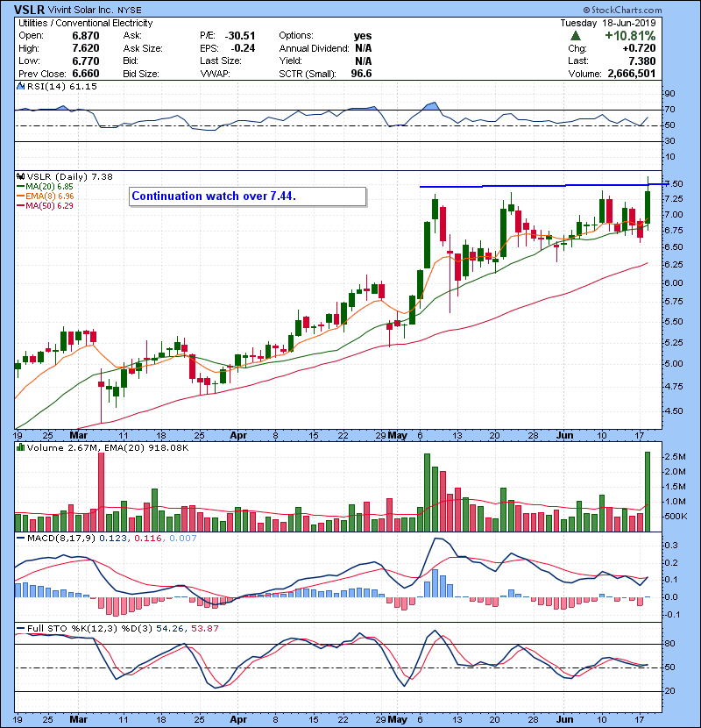701x728 pixels.
Task: Click the Apr label under the price chart
Action: point(238,436)
